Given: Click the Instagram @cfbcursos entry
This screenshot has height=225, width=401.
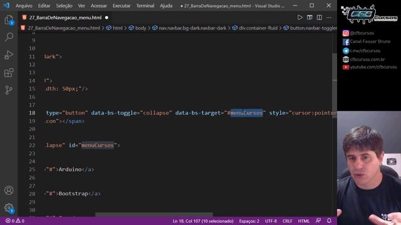Looking at the screenshot, I should coord(358,33).
